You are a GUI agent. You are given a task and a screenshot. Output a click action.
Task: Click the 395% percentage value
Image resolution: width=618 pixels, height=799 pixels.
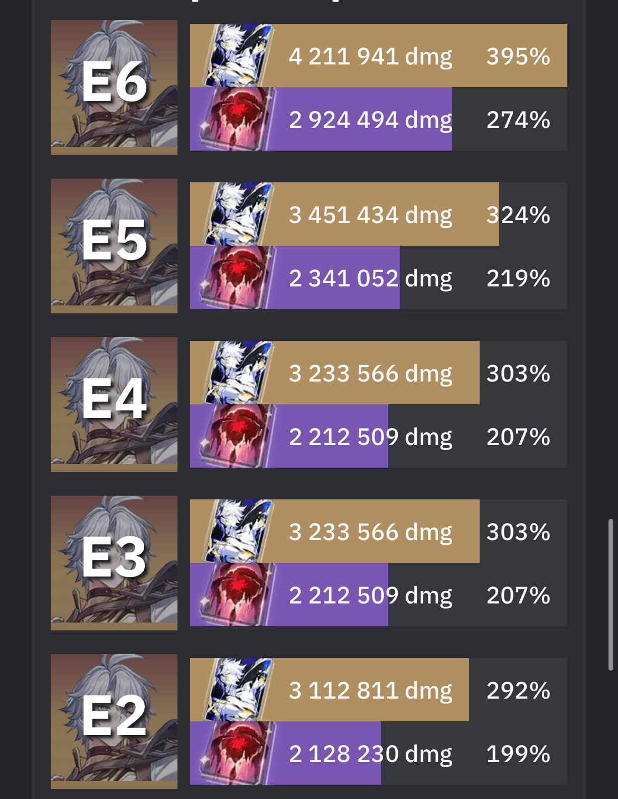tap(518, 56)
